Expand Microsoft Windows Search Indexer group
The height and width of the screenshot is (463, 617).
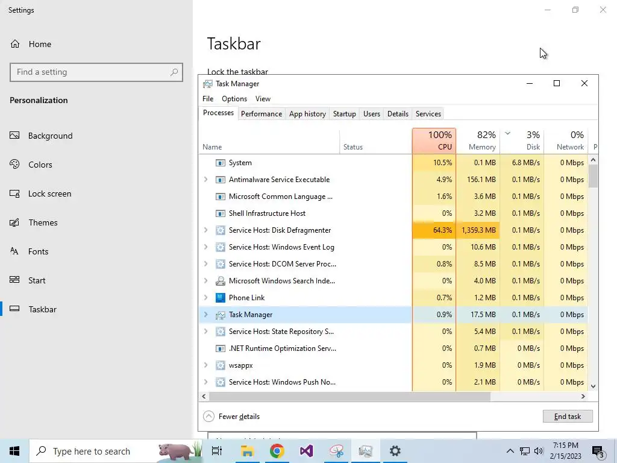click(206, 281)
